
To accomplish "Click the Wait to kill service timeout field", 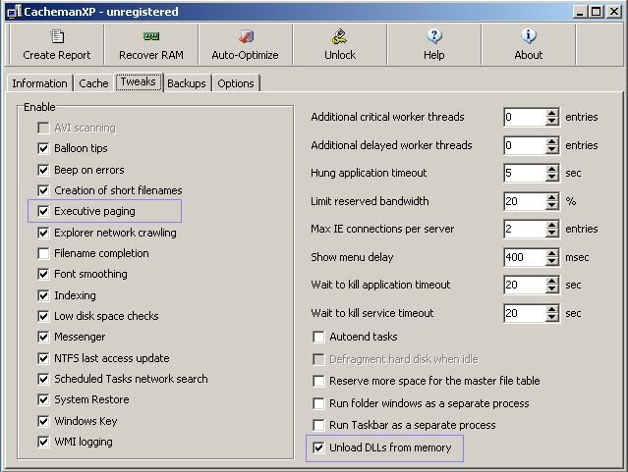I will pyautogui.click(x=525, y=313).
